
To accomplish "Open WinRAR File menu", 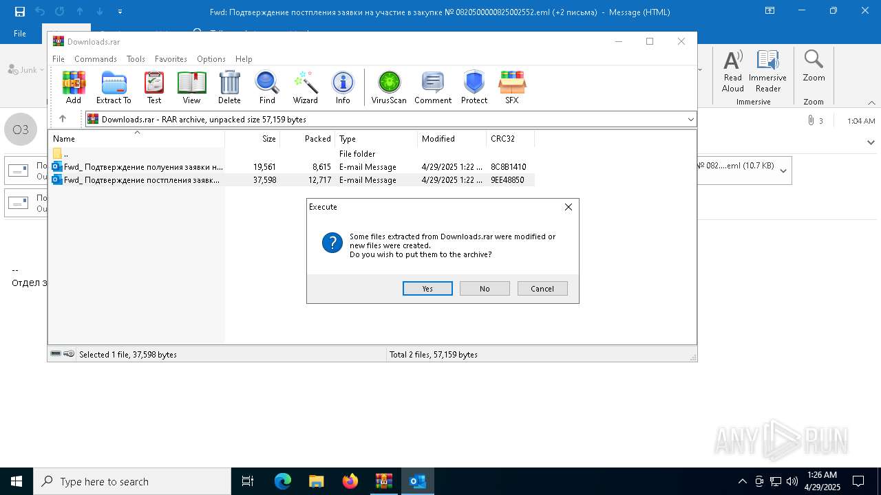I will click(59, 59).
